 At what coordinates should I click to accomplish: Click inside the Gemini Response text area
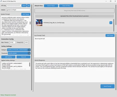(x=75, y=72)
